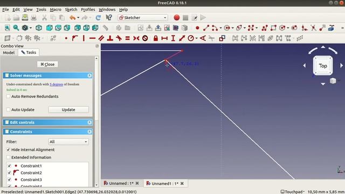The image size is (345, 194).
Task: Uncheck Constraint1 checkbox
Action: pos(9,165)
